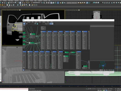Image resolution: width=121 pixels, height=91 pixels.
Task: Click the MAXScript mini listener pink field
Action: [14, 89]
